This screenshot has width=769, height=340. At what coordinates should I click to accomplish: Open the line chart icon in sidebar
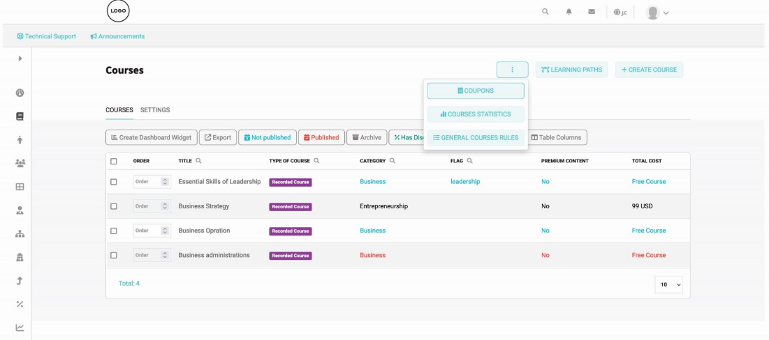pos(20,328)
